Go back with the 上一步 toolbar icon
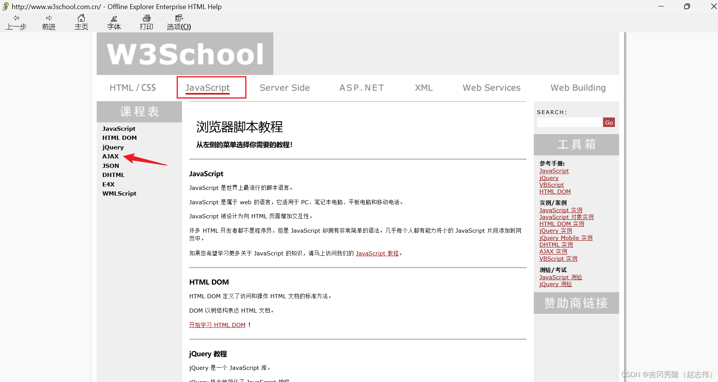This screenshot has height=382, width=718. pos(16,22)
